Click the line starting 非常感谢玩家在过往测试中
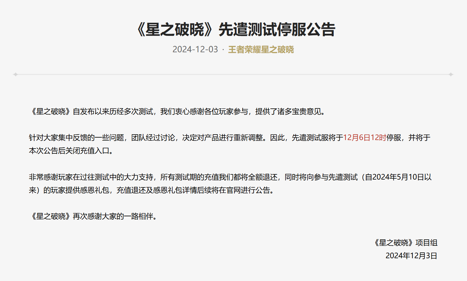Viewport: 467px width, 281px height. click(x=230, y=177)
